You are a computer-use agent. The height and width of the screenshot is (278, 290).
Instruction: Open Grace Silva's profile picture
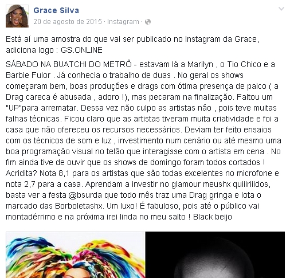pyautogui.click(x=17, y=16)
